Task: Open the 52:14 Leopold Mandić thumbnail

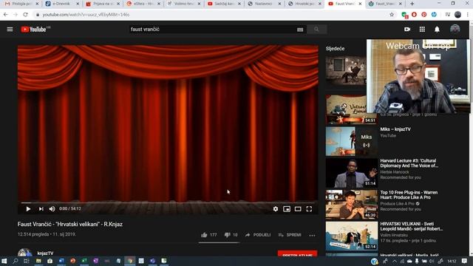Action: coord(352,236)
